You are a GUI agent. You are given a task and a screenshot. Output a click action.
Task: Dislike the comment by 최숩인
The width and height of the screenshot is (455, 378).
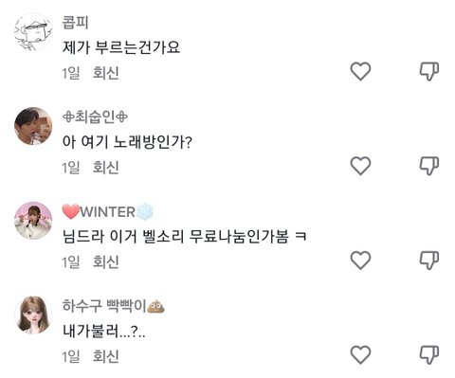pyautogui.click(x=429, y=166)
